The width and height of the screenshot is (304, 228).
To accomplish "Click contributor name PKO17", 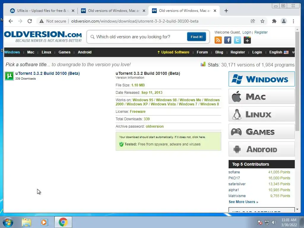I will pos(234,178).
